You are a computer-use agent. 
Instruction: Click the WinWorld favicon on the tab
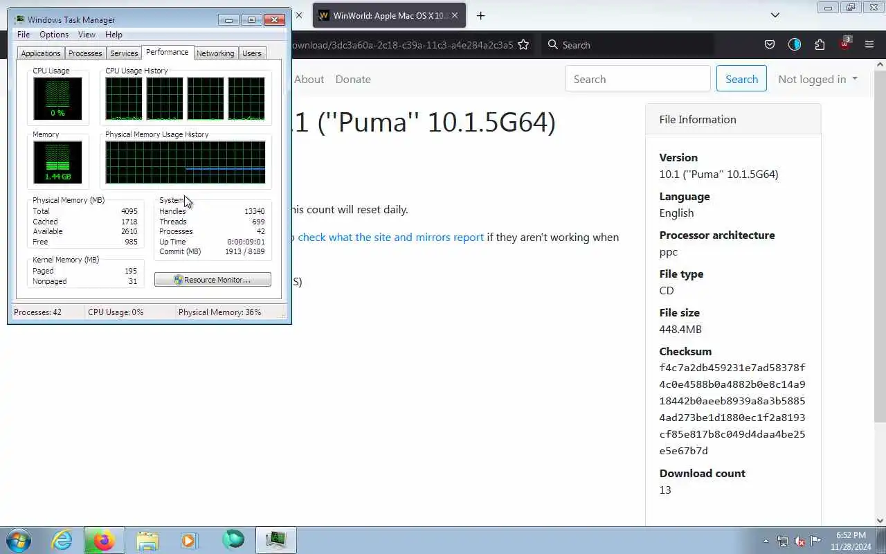tap(323, 15)
